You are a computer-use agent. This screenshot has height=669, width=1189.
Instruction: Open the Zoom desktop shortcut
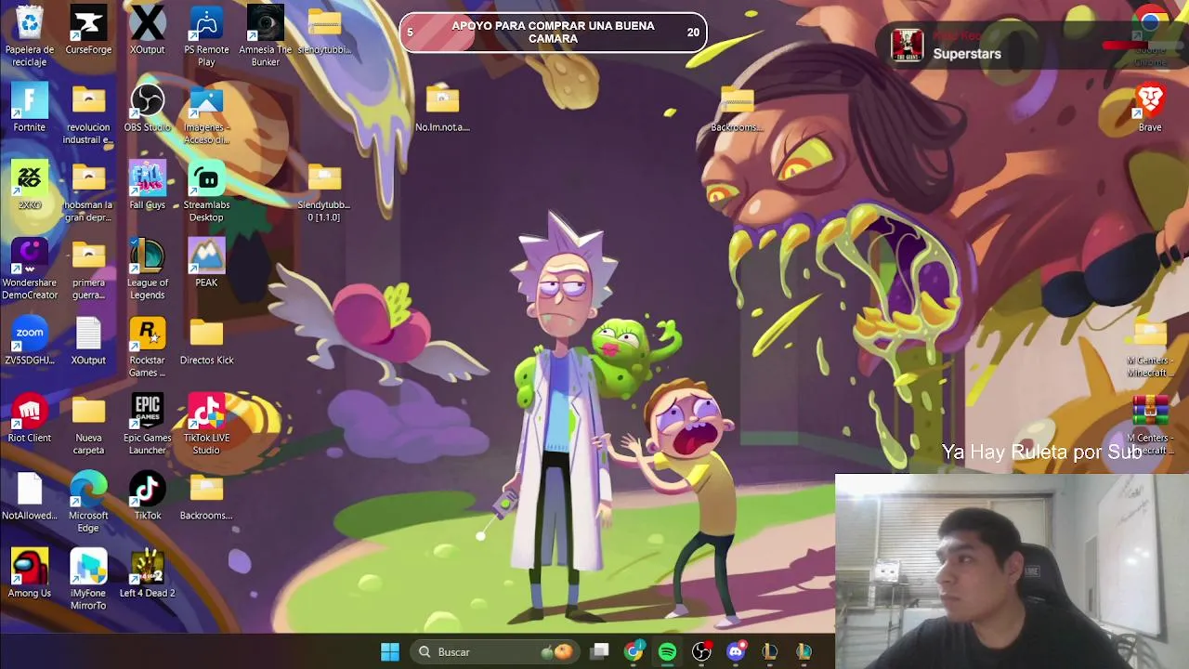pyautogui.click(x=29, y=341)
